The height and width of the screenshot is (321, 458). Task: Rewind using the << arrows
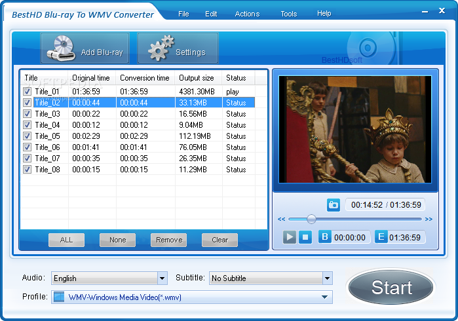(x=281, y=219)
